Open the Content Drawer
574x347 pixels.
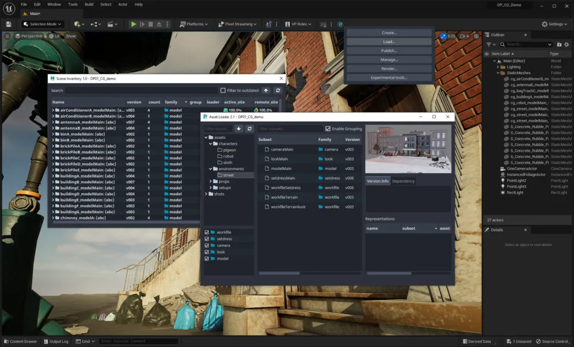pos(21,341)
